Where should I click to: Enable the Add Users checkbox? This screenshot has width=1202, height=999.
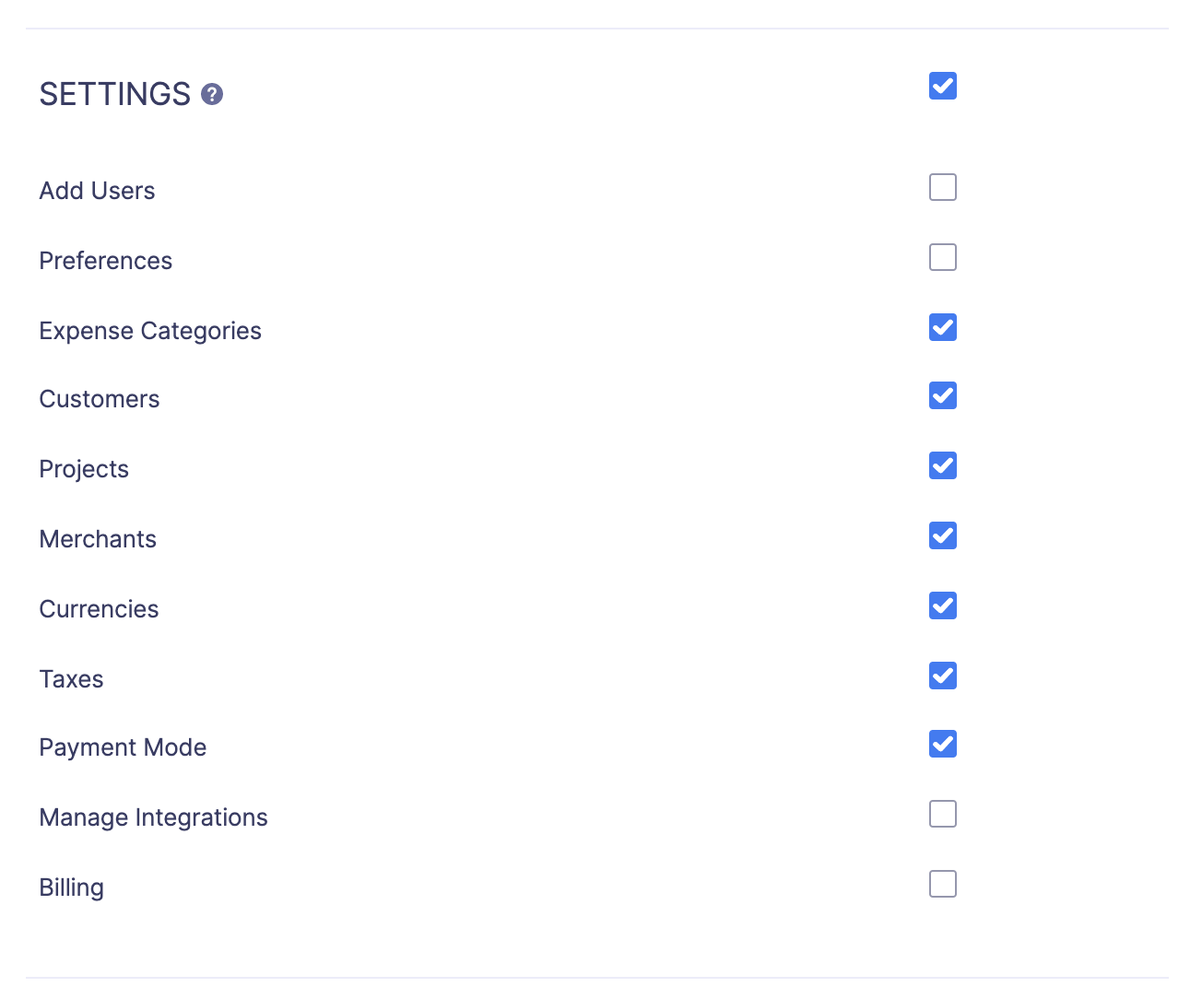pos(942,187)
